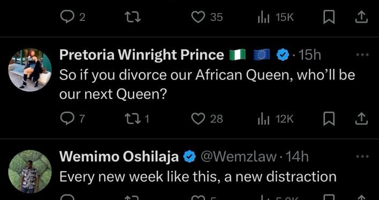Open more options on Wemimo Oshilaja's tweet
The height and width of the screenshot is (200, 379).
(362, 156)
